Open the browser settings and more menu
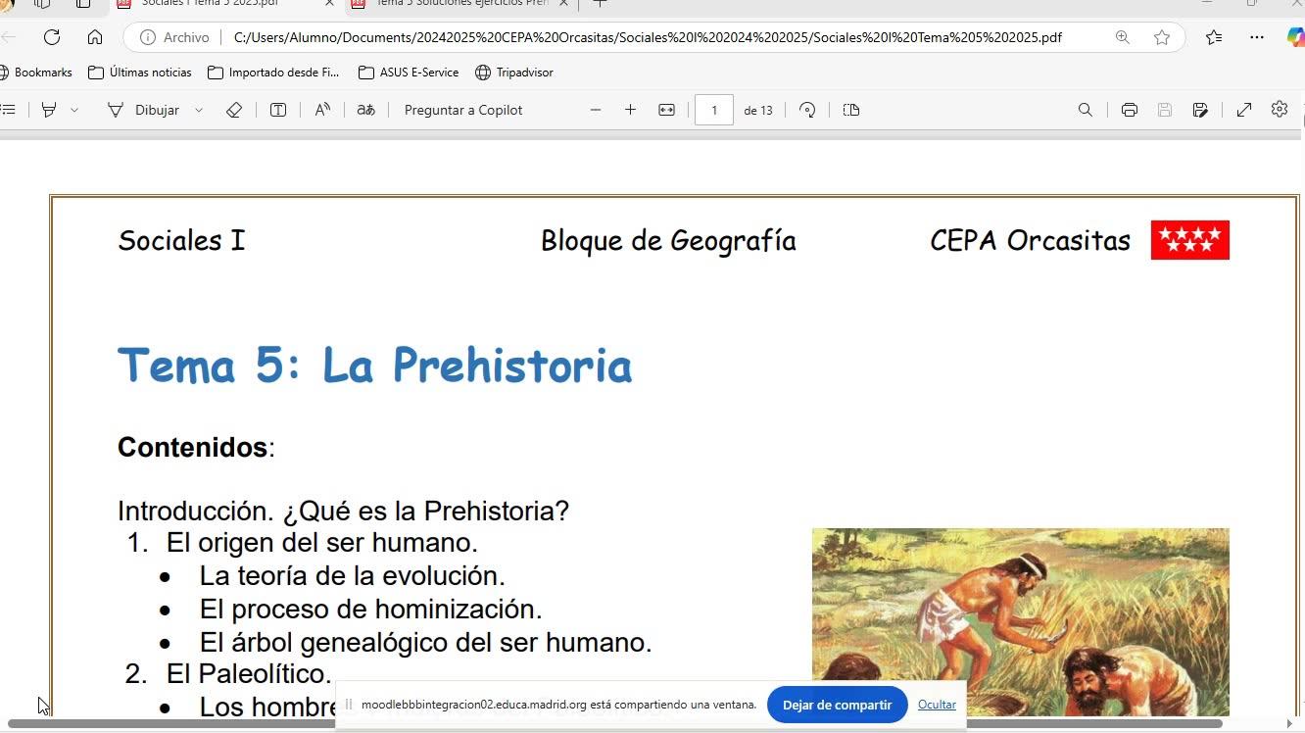The height and width of the screenshot is (733, 1305). pos(1257,37)
